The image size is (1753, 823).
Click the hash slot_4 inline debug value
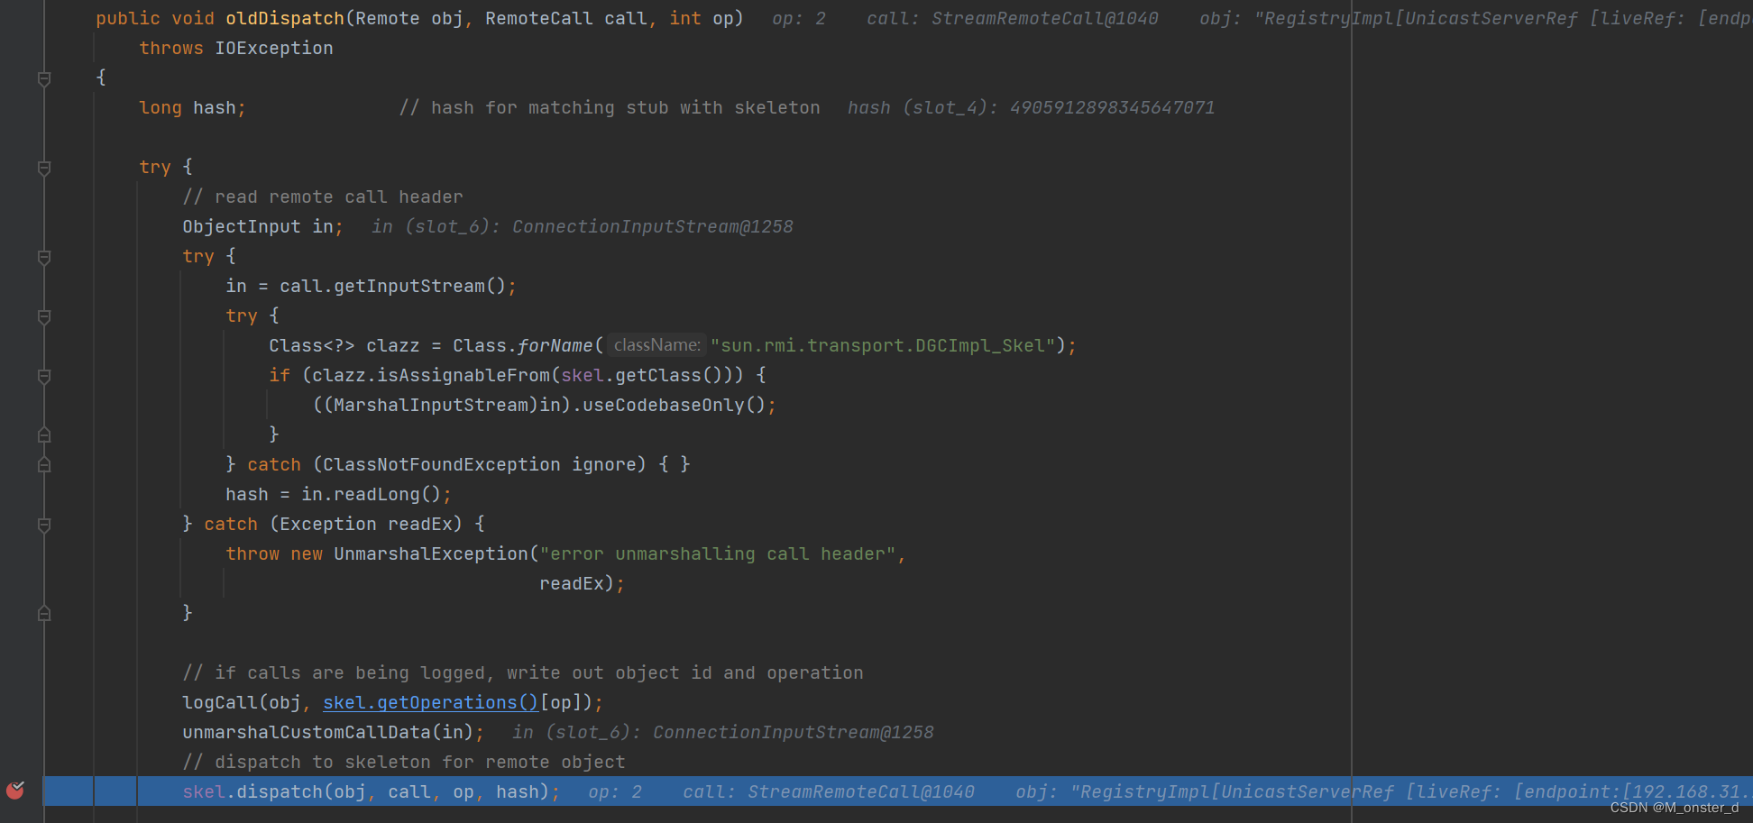(1032, 107)
